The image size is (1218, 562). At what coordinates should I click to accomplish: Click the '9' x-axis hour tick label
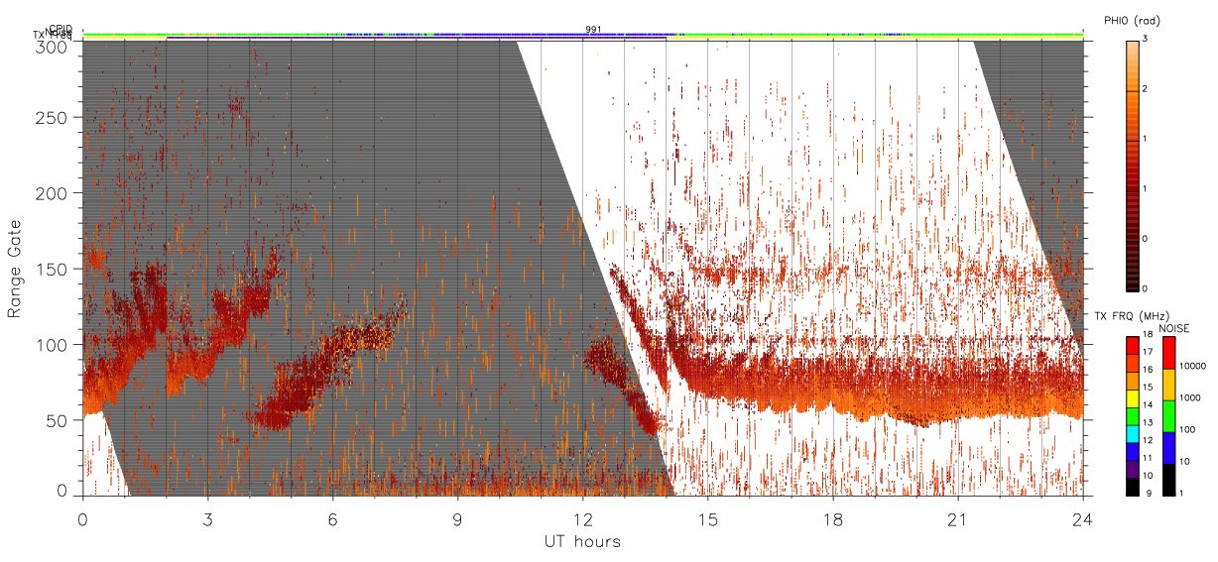pyautogui.click(x=457, y=518)
